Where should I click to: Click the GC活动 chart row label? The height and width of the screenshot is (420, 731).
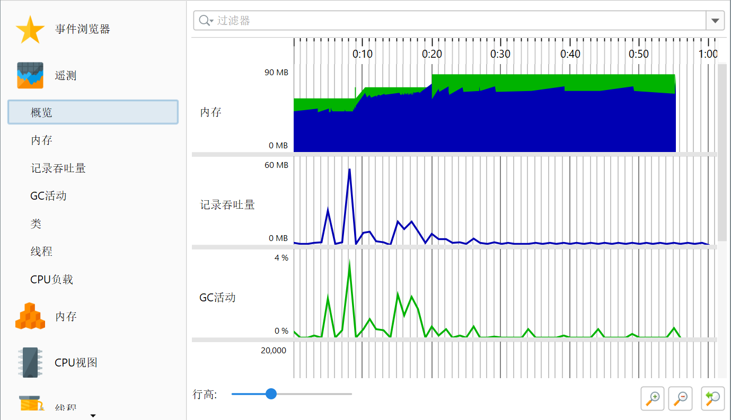(x=217, y=298)
